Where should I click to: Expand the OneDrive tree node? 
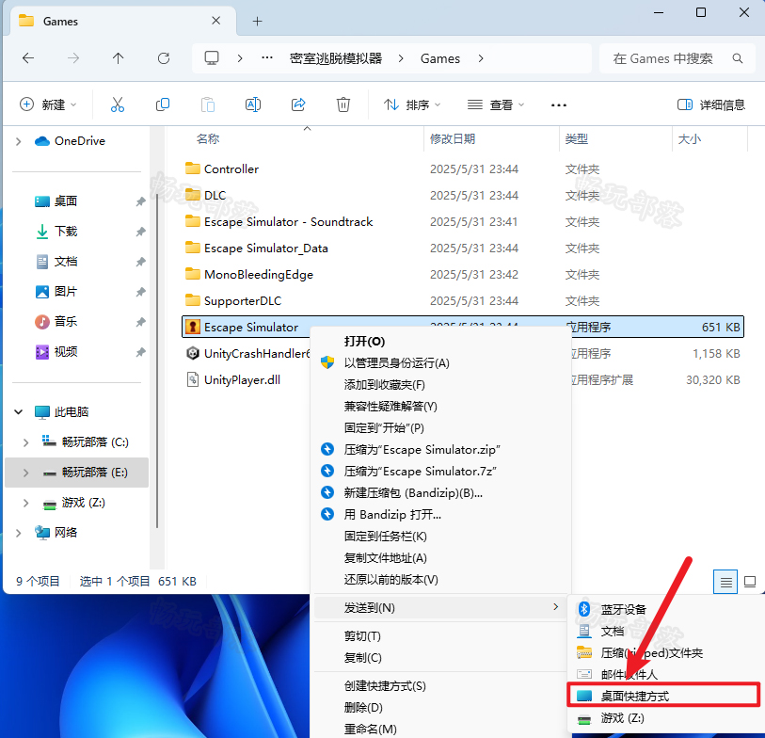pos(19,141)
